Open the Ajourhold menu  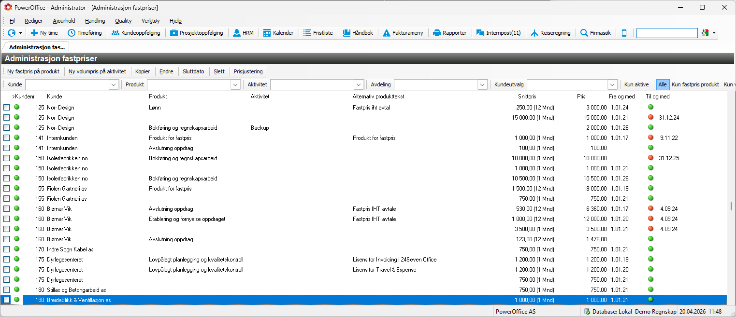point(64,21)
